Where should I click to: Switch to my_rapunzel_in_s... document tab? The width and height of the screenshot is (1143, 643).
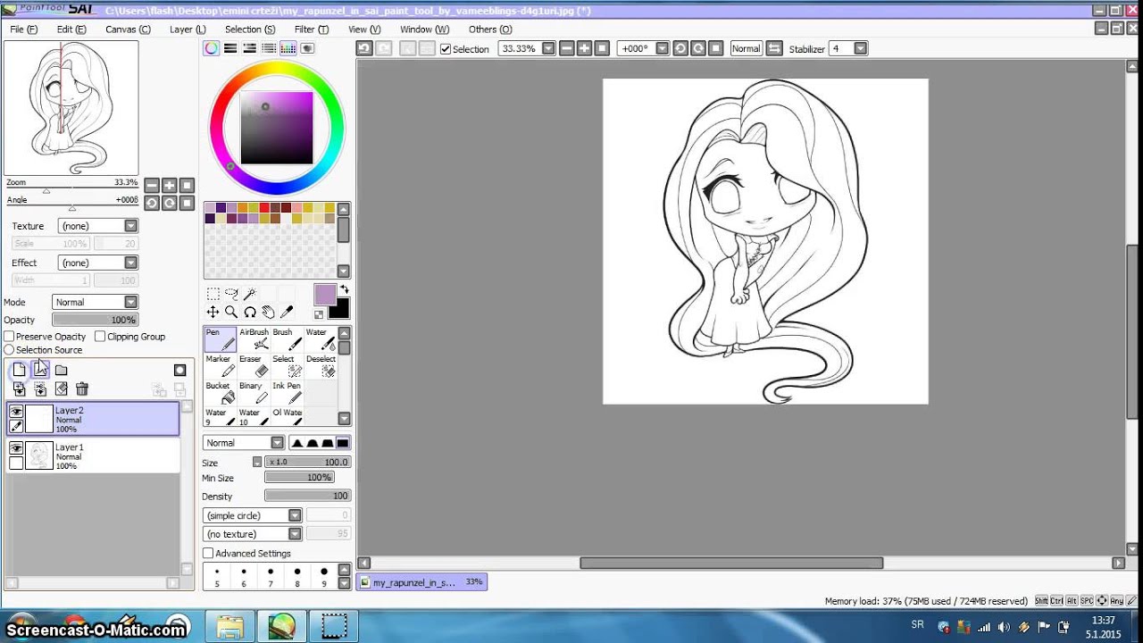[x=421, y=582]
